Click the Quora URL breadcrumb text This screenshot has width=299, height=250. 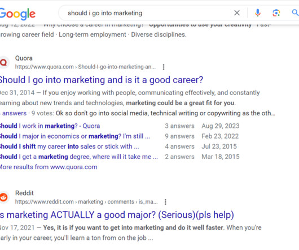coord(85,67)
